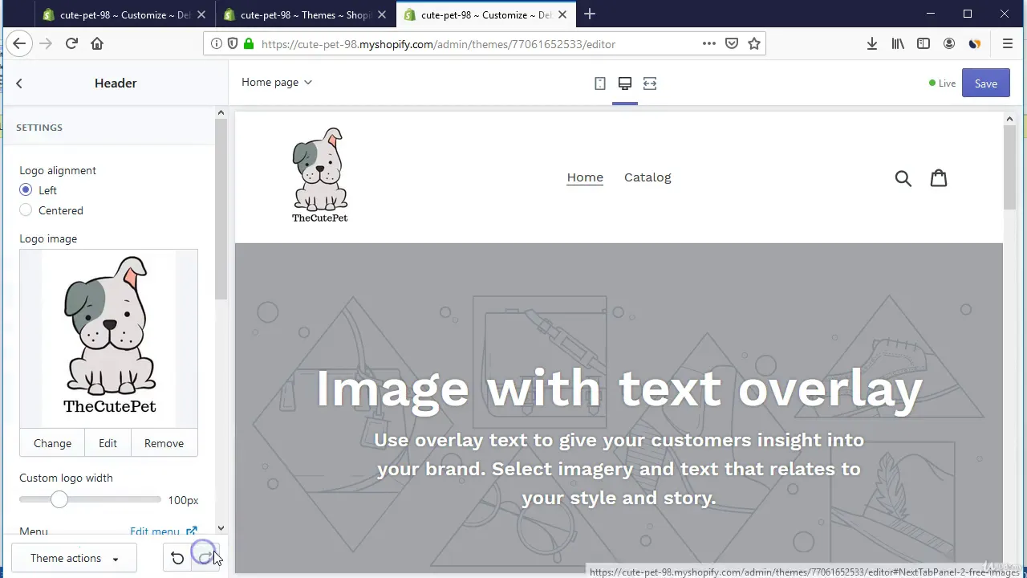1027x578 pixels.
Task: Select Centered logo alignment
Action: 26,210
